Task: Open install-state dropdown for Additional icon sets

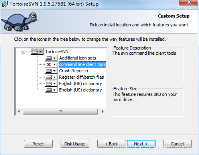Action: coord(51,58)
